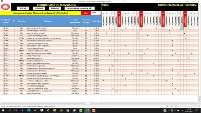
Task: Click the horizontal scrollbar right arrow
Action: 197,103
